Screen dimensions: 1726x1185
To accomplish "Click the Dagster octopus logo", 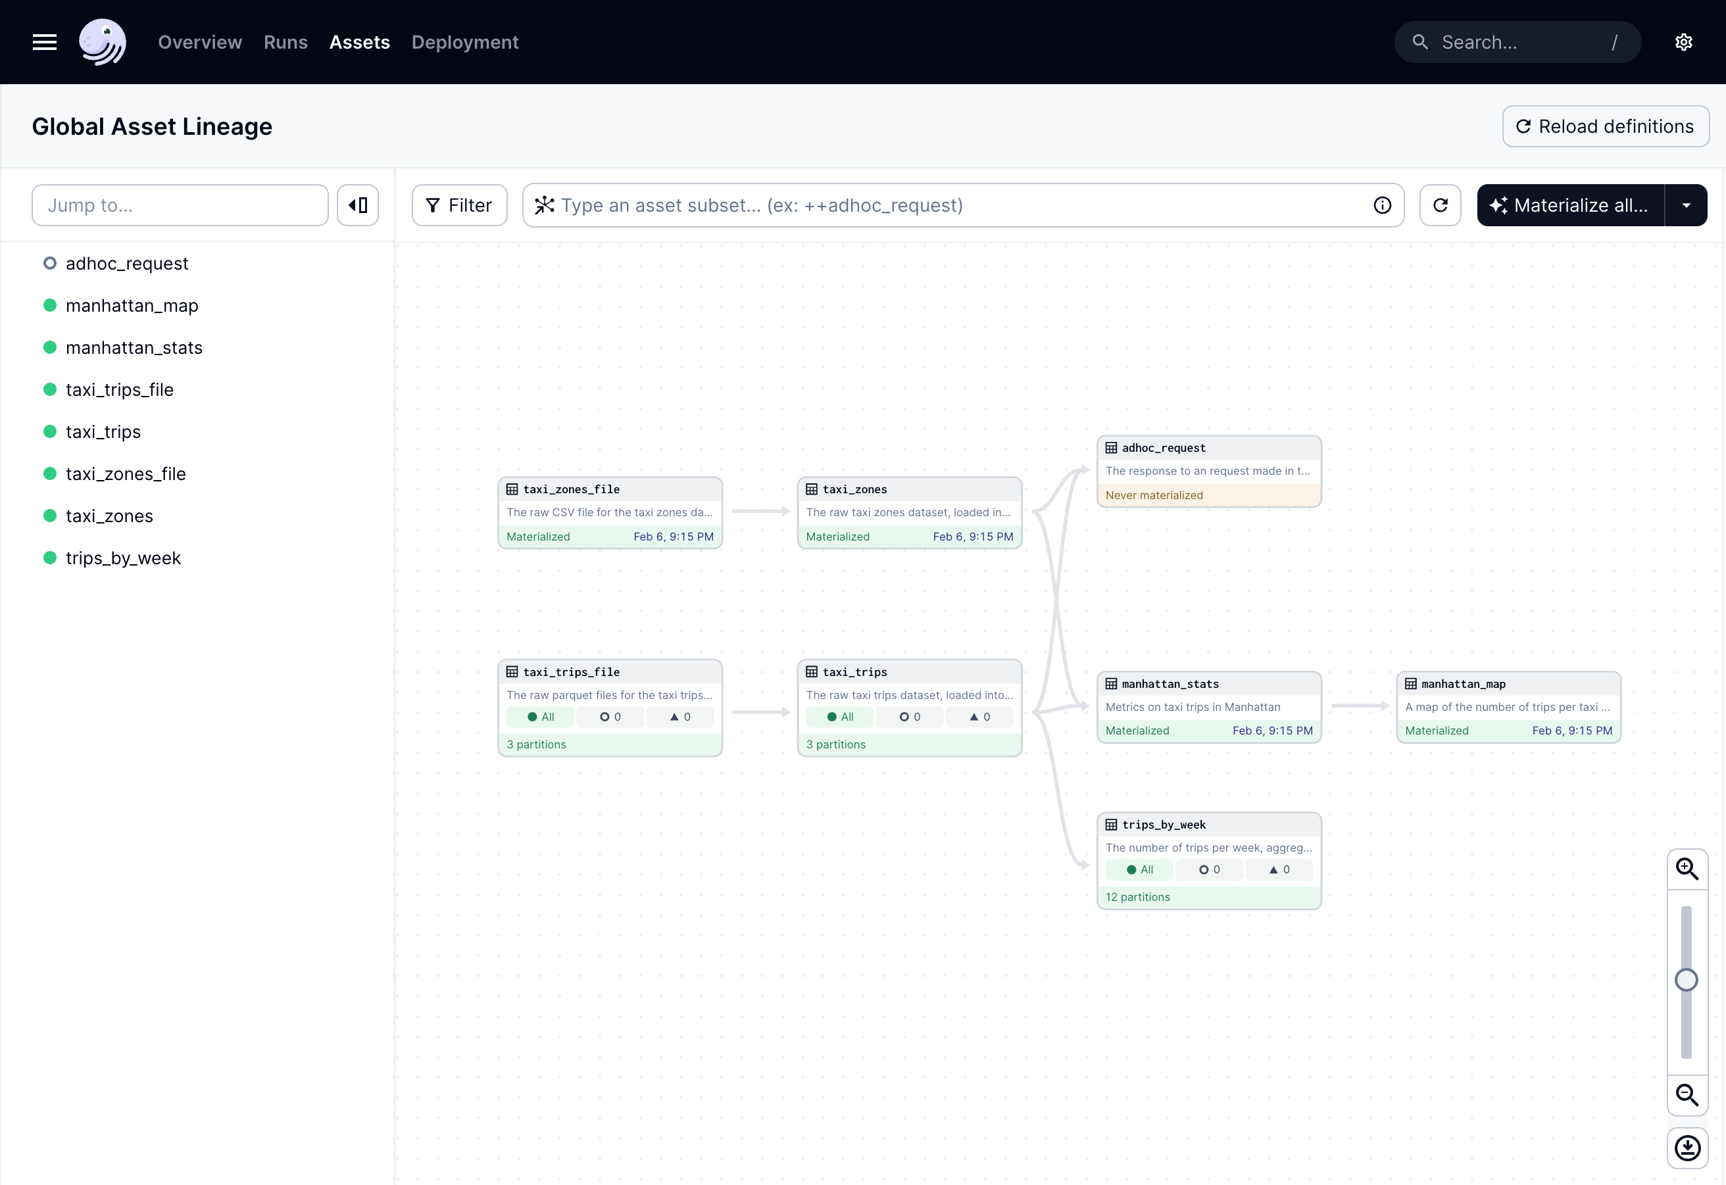I will point(103,42).
